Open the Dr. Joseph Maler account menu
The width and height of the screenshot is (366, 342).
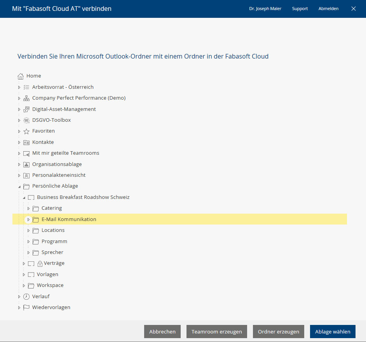[x=265, y=9]
